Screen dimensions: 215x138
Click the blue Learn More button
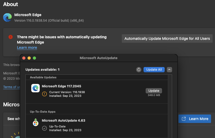tap(195, 119)
